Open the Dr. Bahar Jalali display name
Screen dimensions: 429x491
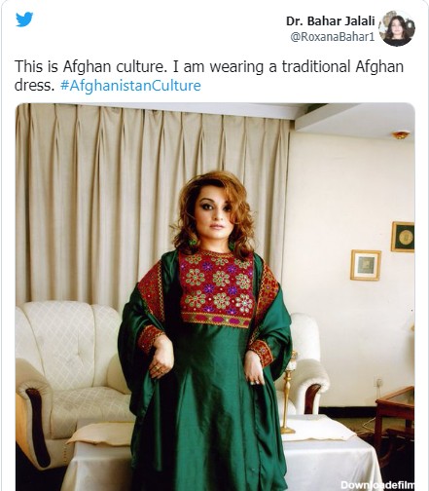(330, 21)
